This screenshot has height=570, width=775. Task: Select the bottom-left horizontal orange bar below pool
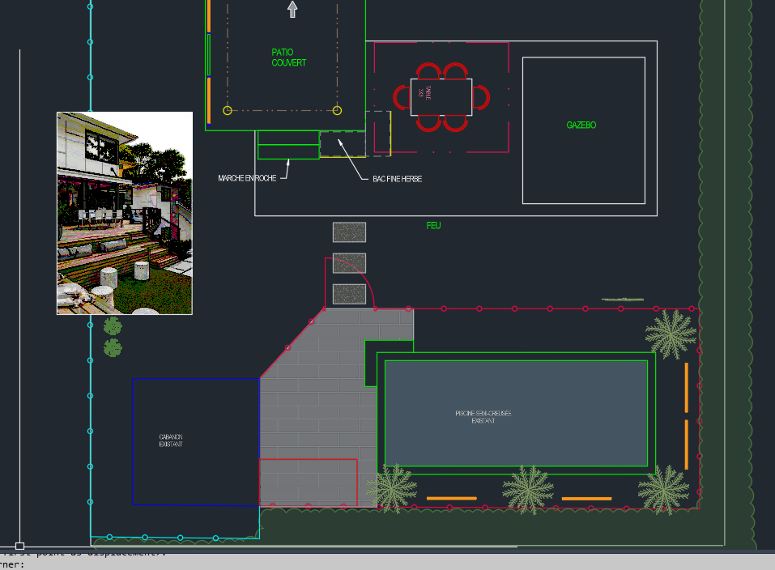pyautogui.click(x=451, y=499)
